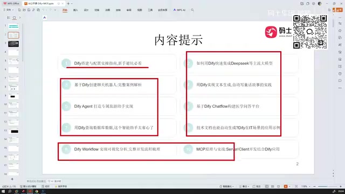This screenshot has width=345, height=194.
Task: Click the 内容提示 slide title
Action: point(178,40)
